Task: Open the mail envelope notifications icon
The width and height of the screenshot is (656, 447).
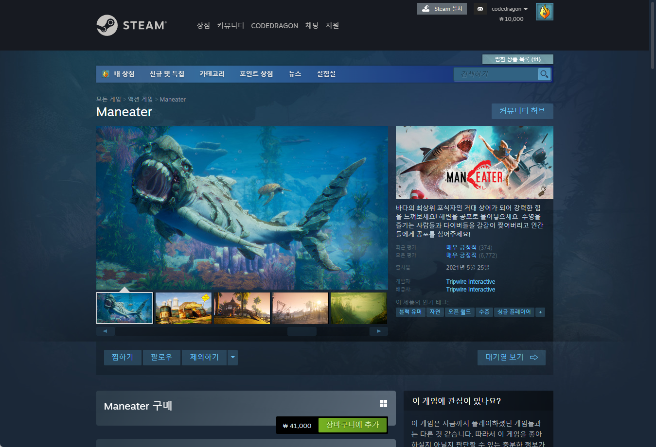Action: pos(480,9)
